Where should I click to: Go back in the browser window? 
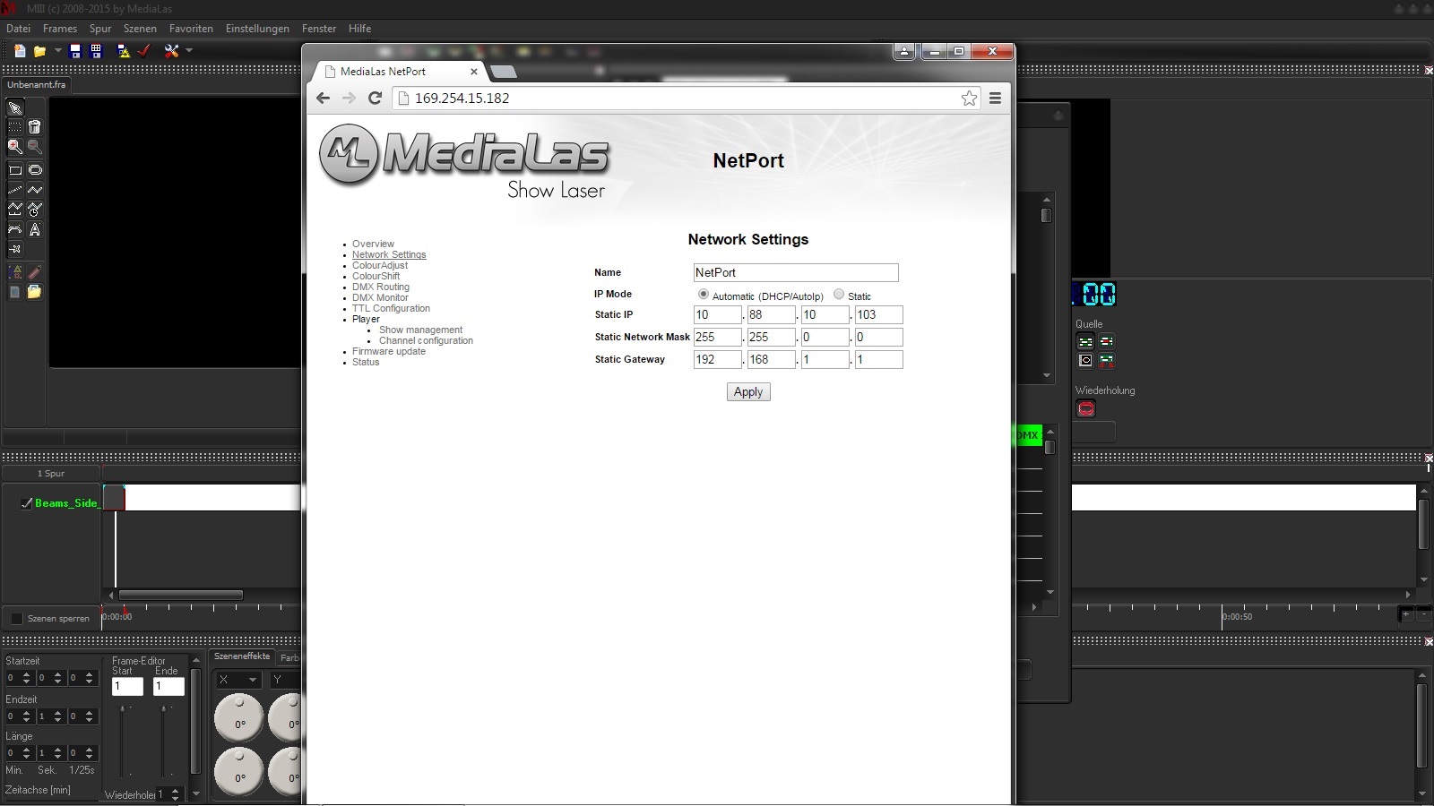pos(323,99)
